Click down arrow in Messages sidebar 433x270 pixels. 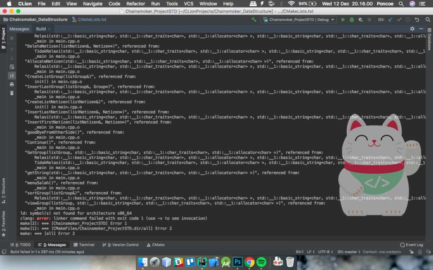point(12,58)
